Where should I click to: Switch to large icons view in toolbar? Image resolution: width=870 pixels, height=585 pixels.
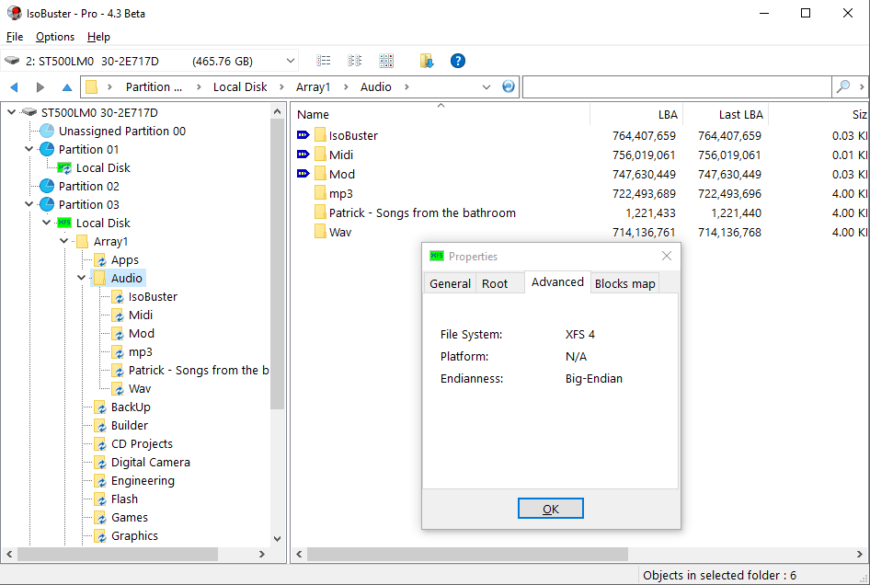(386, 61)
